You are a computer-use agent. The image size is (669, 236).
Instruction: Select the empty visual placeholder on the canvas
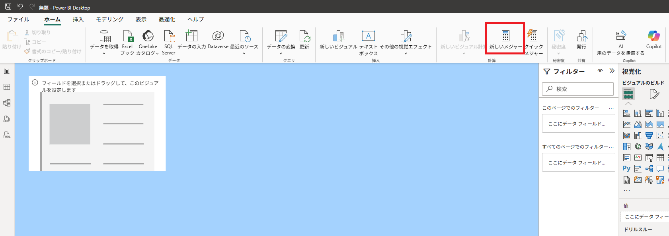97,124
